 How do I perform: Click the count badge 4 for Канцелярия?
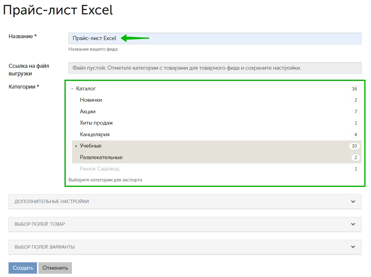[x=356, y=135]
